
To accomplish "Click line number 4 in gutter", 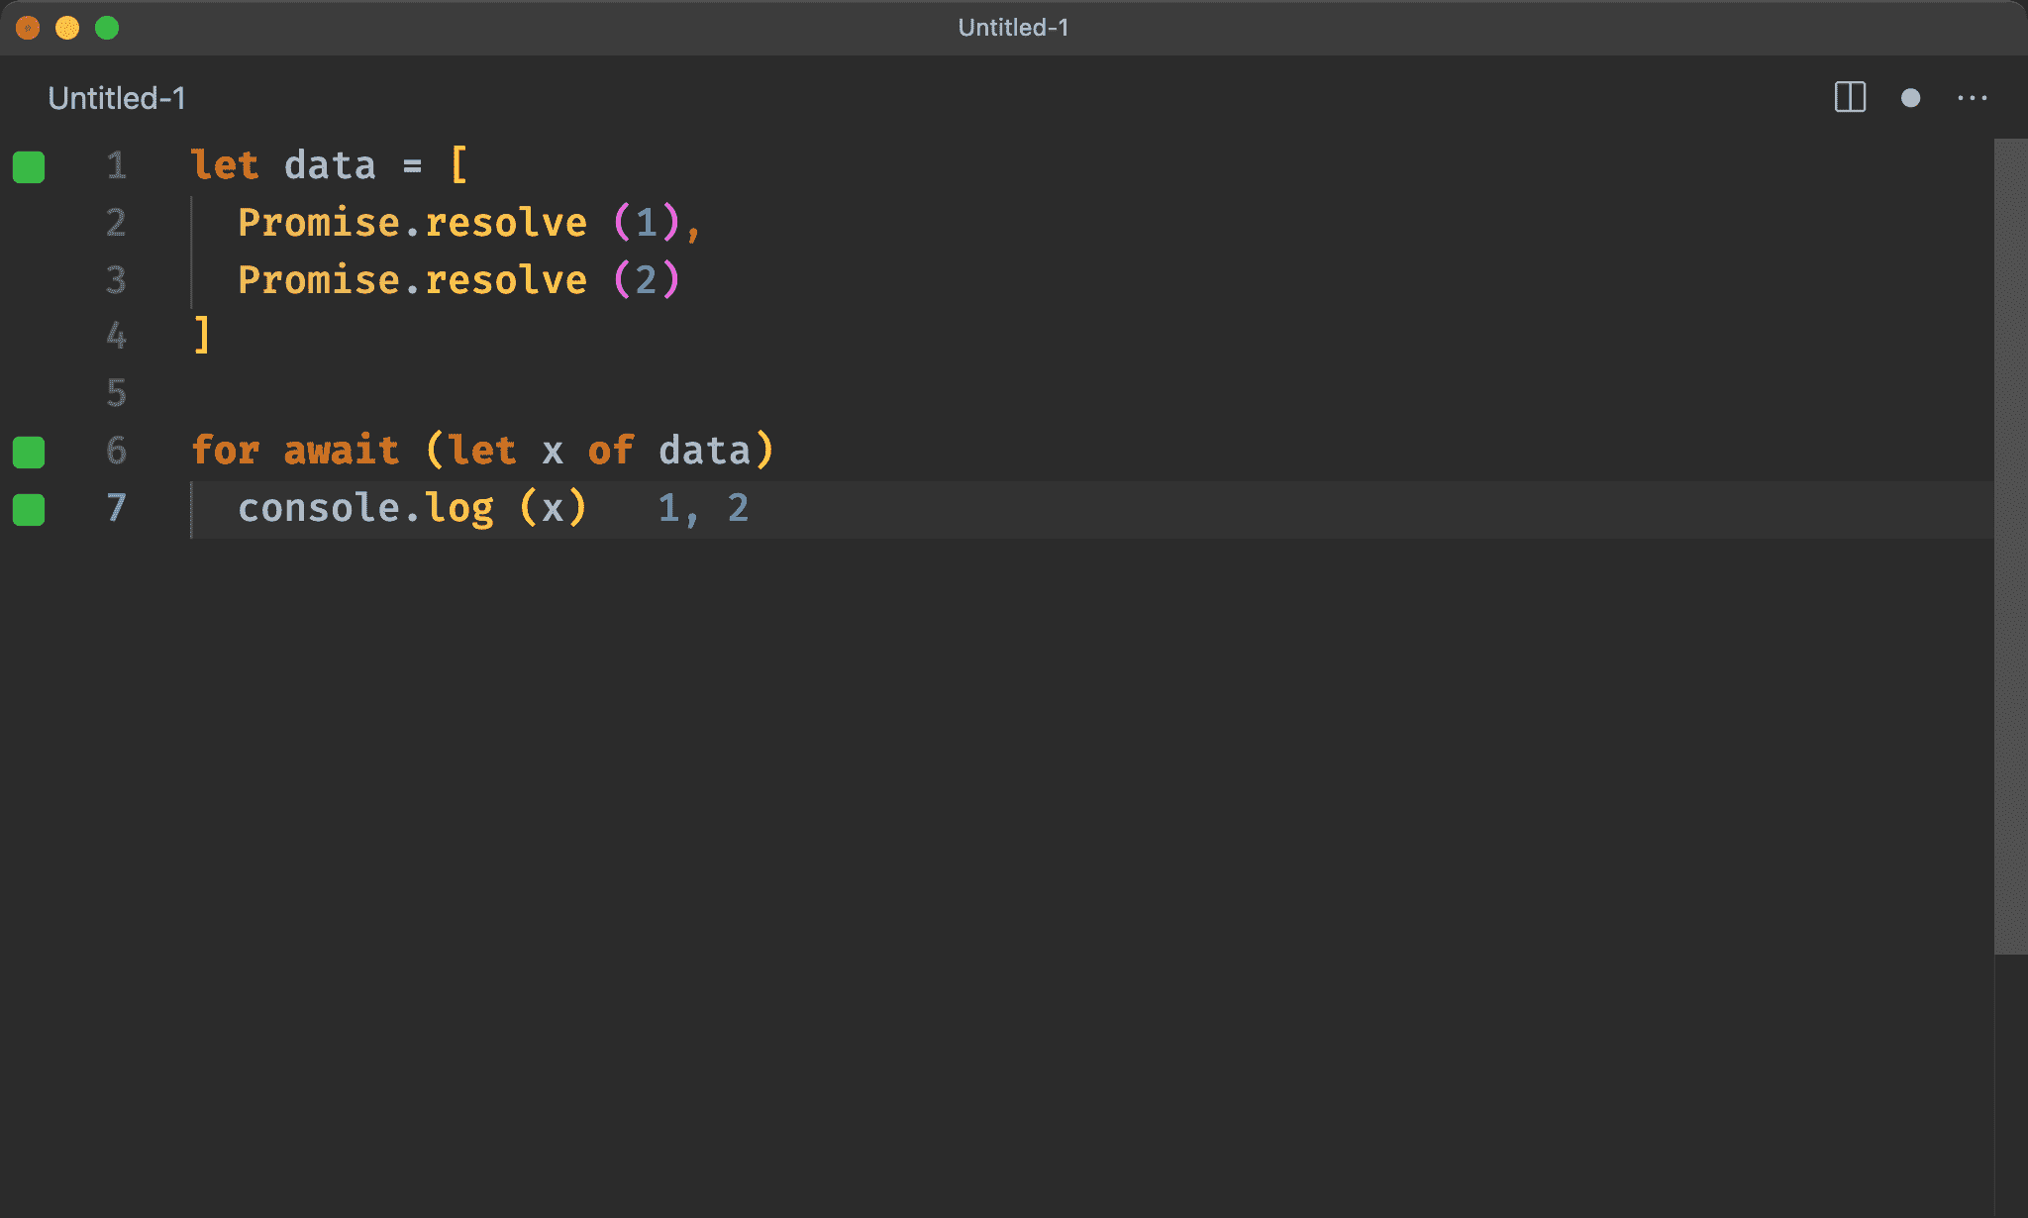I will coord(116,336).
